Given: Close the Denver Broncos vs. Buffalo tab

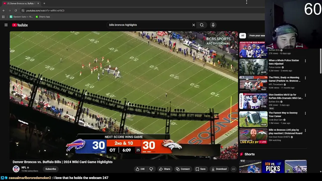Looking at the screenshot, I should tap(38, 4).
